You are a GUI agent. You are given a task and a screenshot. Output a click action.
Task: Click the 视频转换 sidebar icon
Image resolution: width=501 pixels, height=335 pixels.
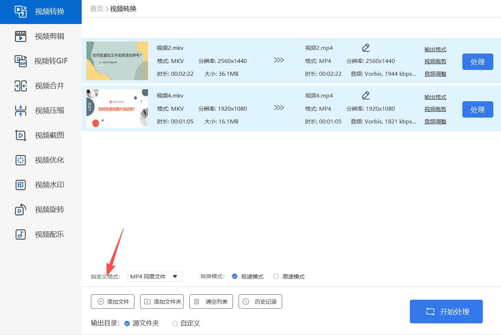click(20, 11)
